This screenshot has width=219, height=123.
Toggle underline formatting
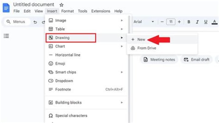tap(206, 22)
